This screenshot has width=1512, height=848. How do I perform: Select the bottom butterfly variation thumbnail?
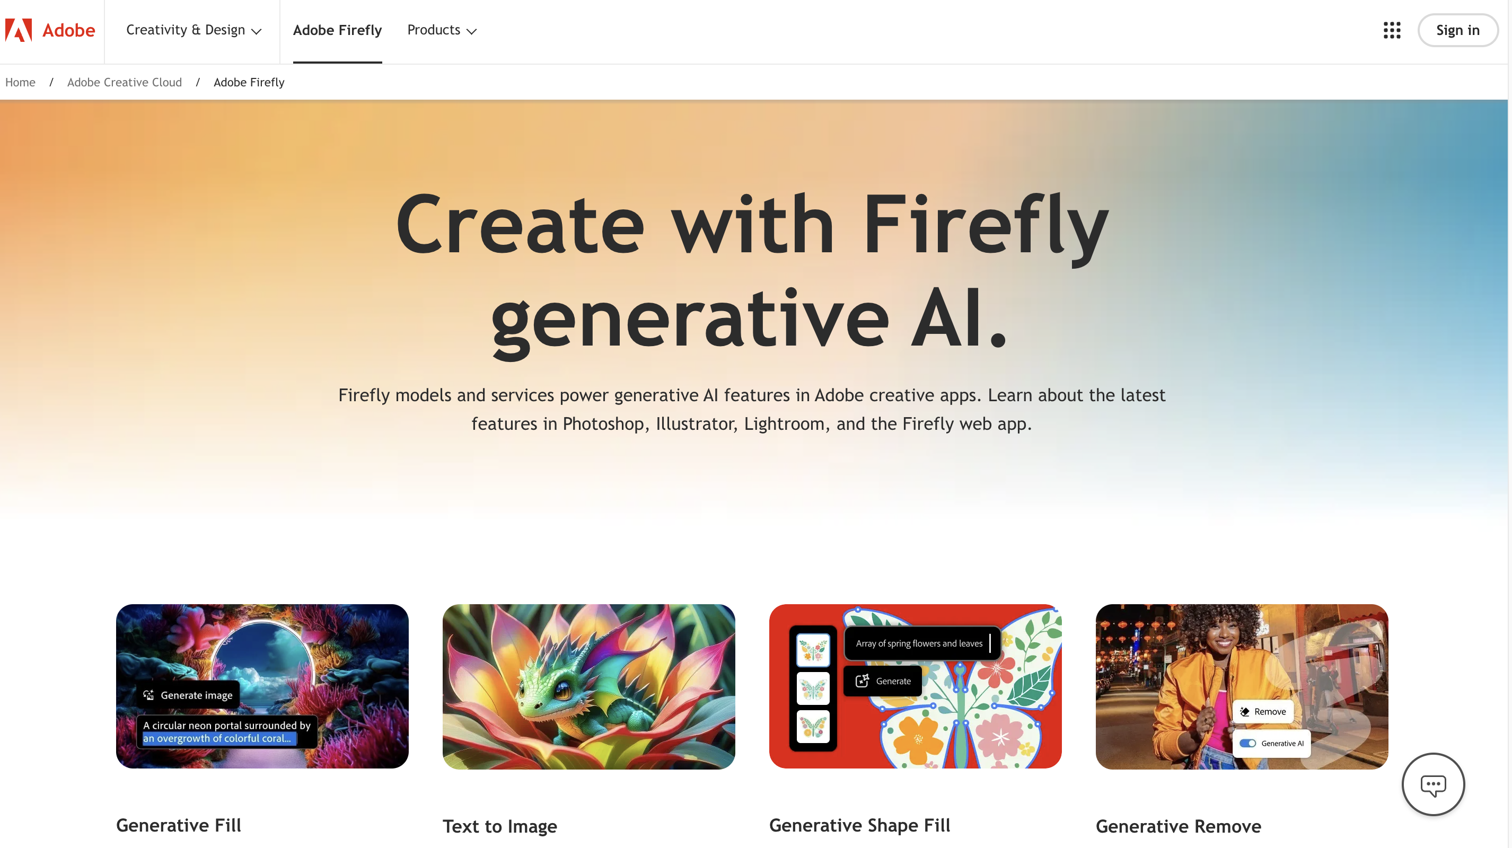pos(813,727)
